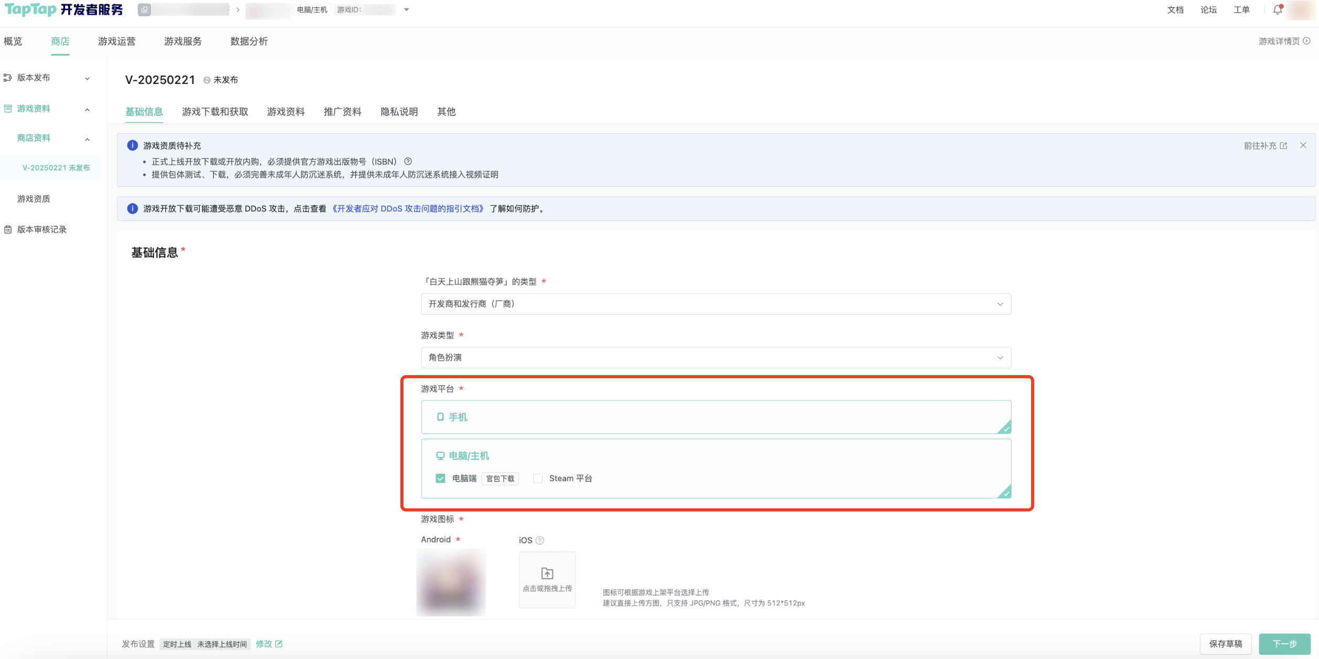
Task: Close the 游戏资质待补充 notice
Action: [1303, 145]
